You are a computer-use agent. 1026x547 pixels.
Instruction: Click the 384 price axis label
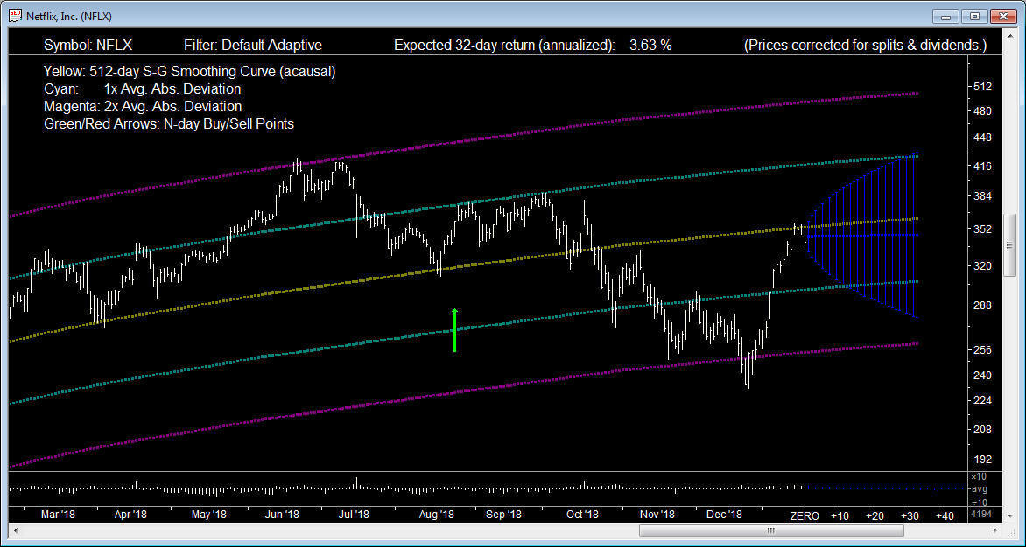click(983, 196)
